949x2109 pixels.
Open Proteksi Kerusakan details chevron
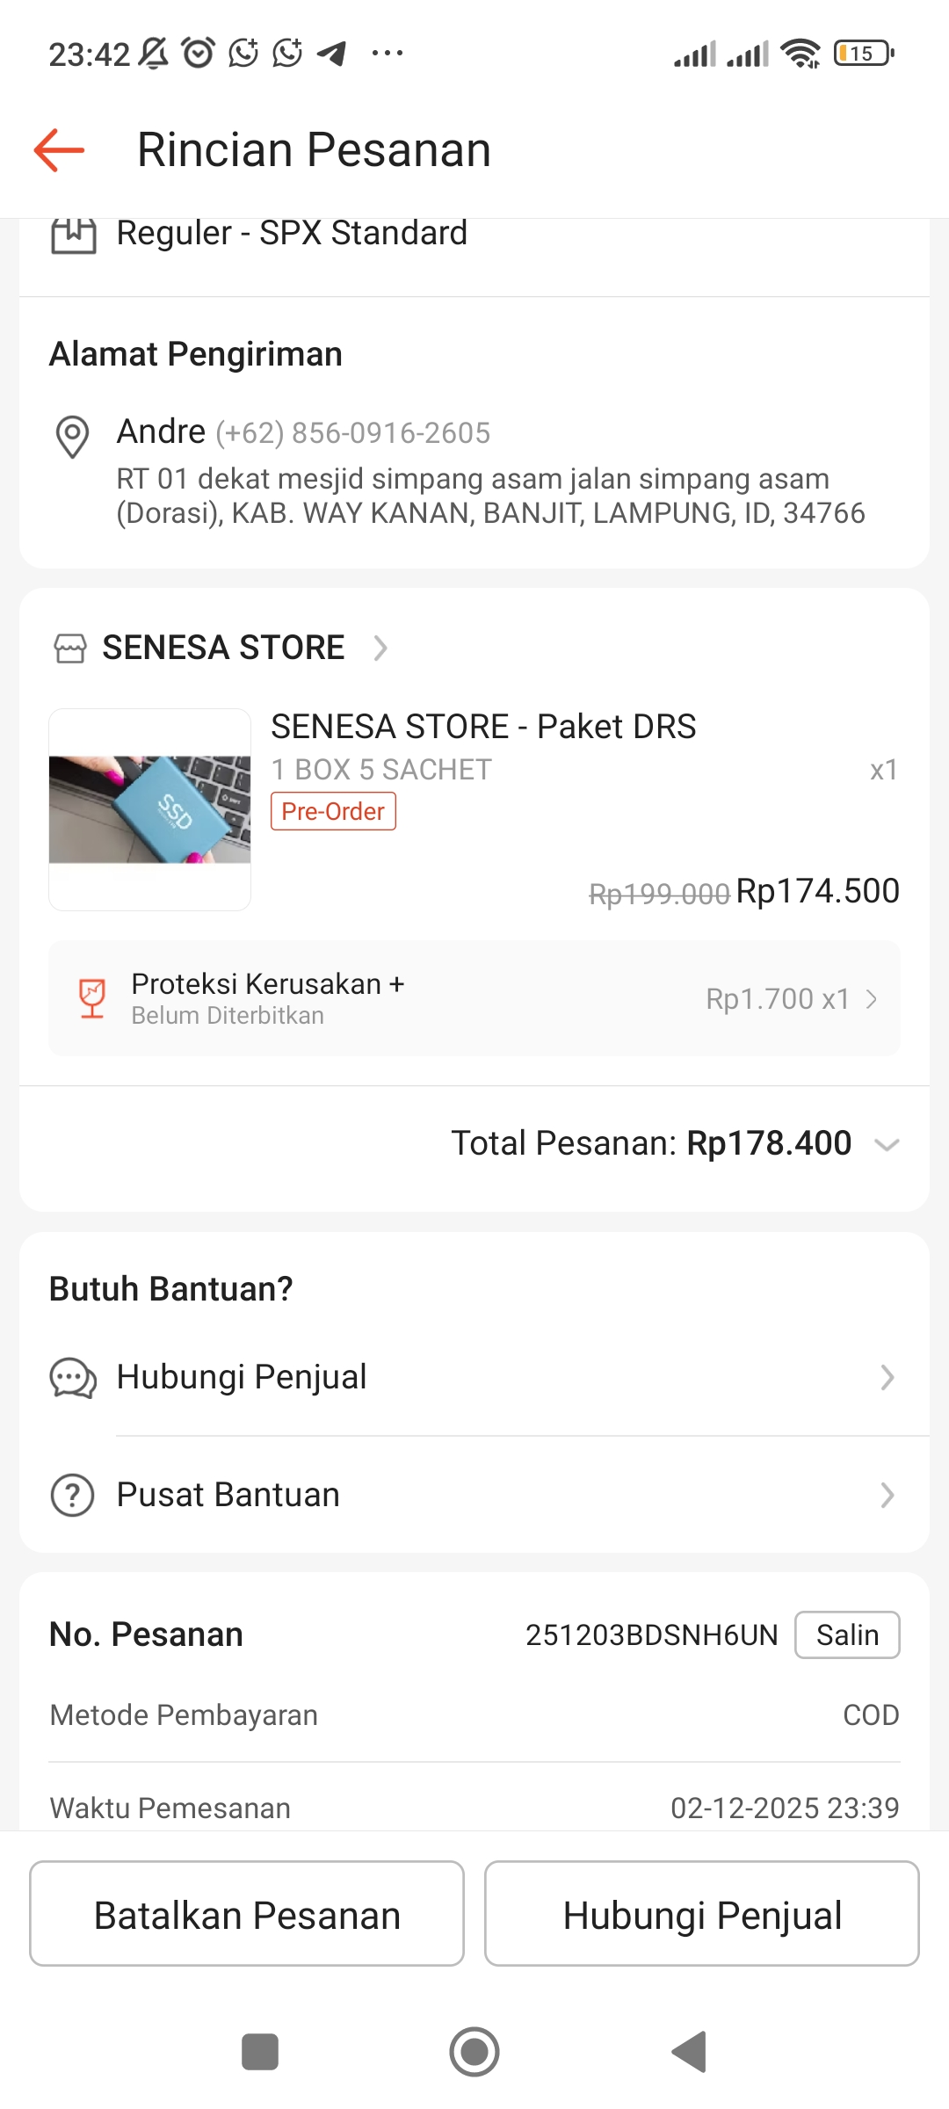pos(872,999)
